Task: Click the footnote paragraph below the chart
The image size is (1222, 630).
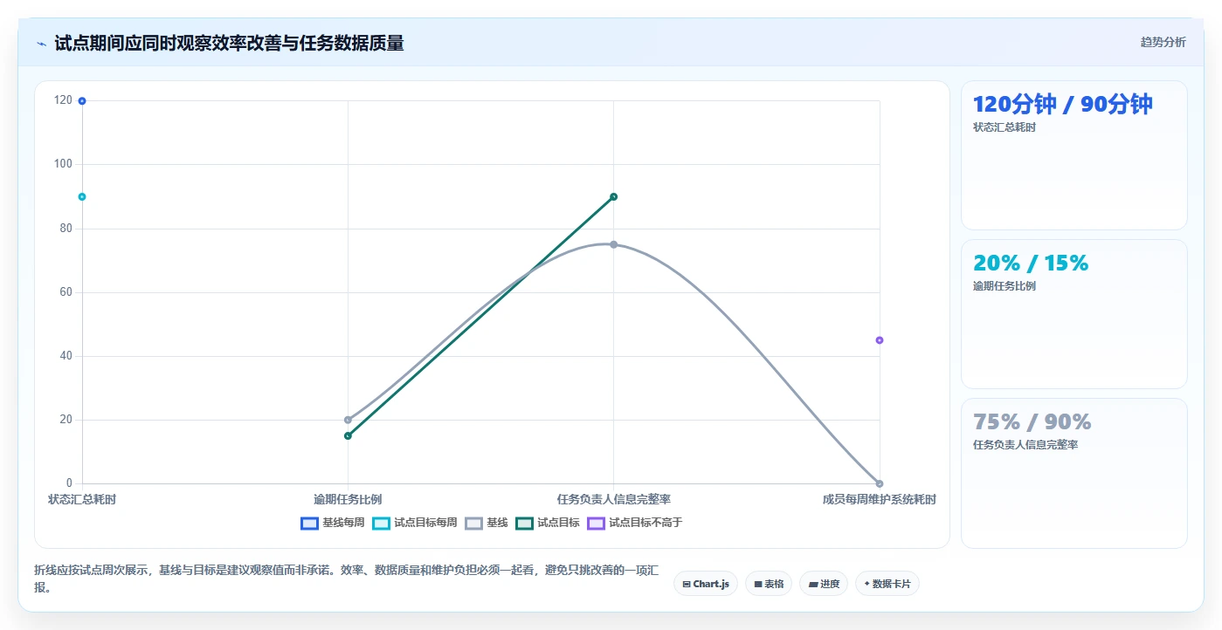Action: [348, 579]
